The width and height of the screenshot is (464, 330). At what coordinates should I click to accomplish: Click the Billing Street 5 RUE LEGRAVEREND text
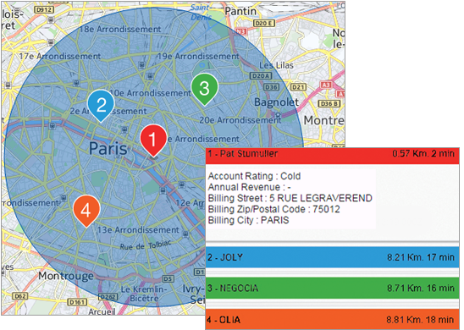290,198
